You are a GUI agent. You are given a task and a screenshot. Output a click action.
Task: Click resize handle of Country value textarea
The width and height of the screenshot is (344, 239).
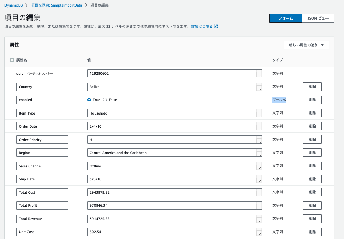[259, 88]
